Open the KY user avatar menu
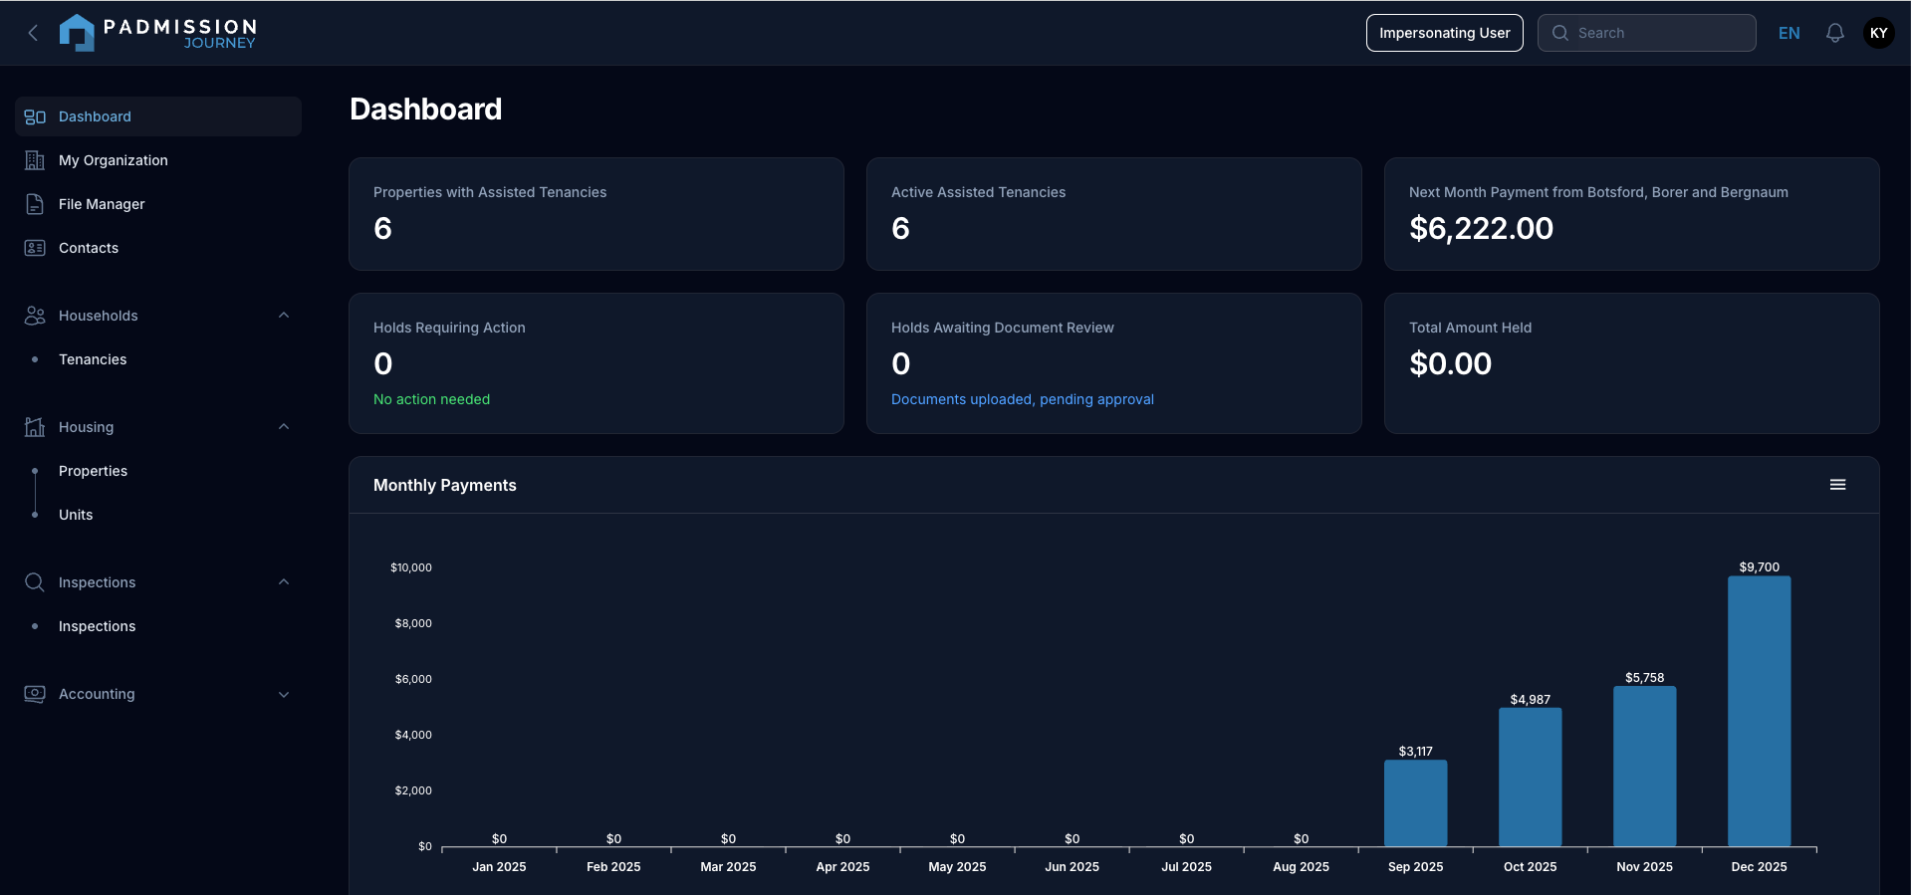Image resolution: width=1911 pixels, height=895 pixels. point(1878,33)
